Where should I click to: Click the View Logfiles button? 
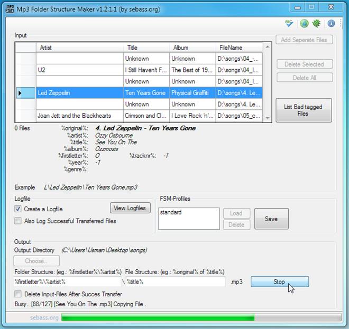tap(130, 208)
